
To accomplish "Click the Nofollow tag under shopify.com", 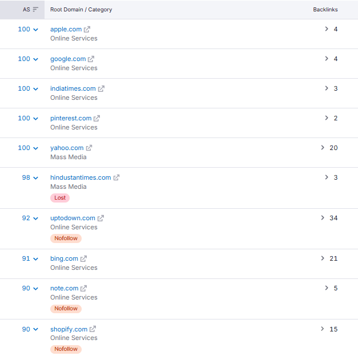I will tap(66, 349).
